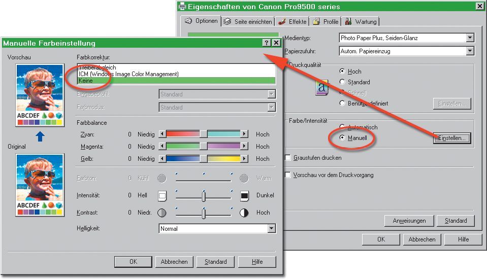This screenshot has width=487, height=279.
Task: Switch to the Seite einrichten tab
Action: tap(248, 22)
